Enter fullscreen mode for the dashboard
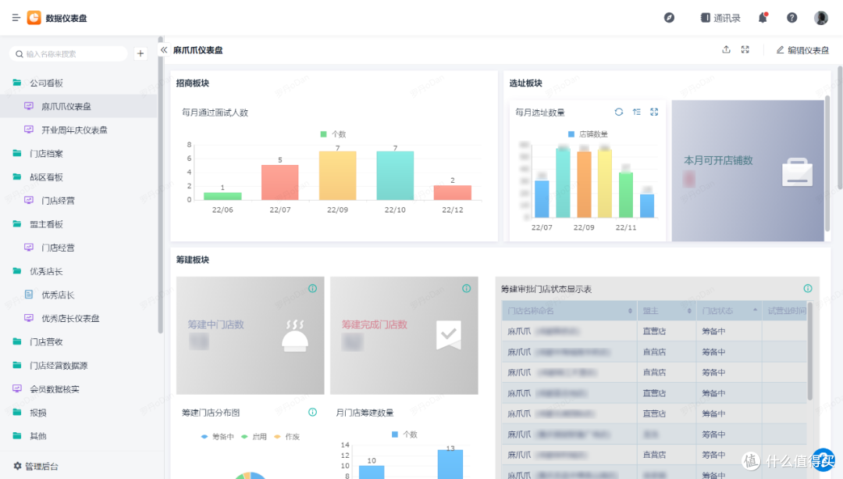843x479 pixels. [x=745, y=49]
